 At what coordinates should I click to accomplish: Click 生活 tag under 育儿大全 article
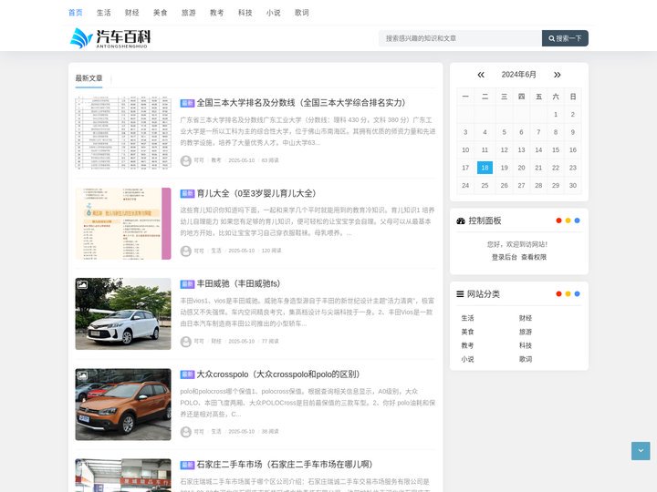tap(216, 251)
